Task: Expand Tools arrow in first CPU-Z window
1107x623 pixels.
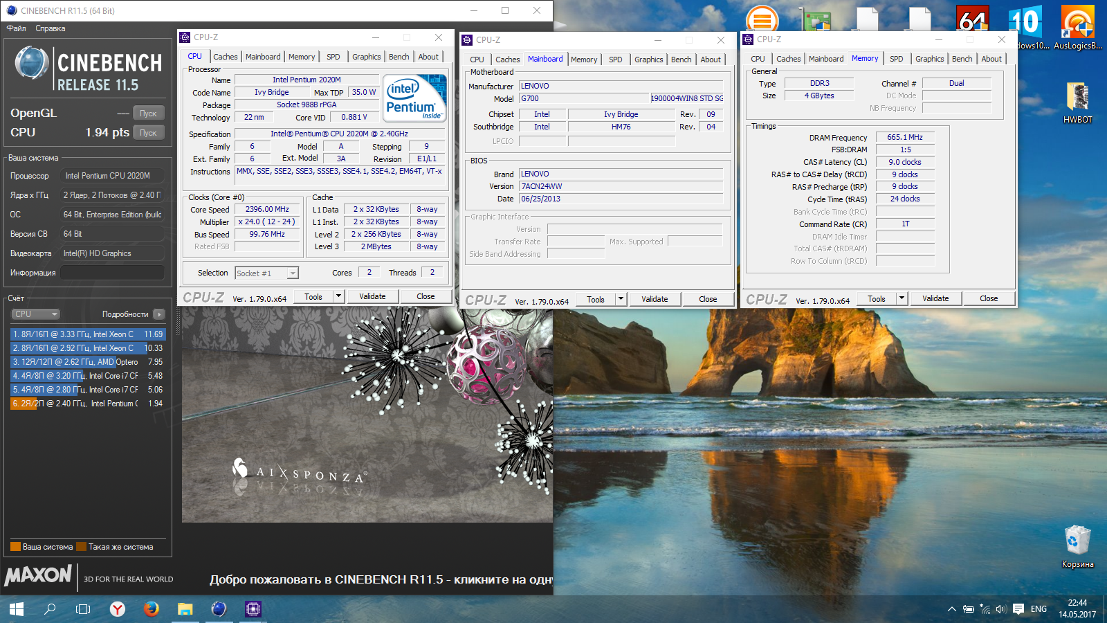Action: tap(338, 297)
